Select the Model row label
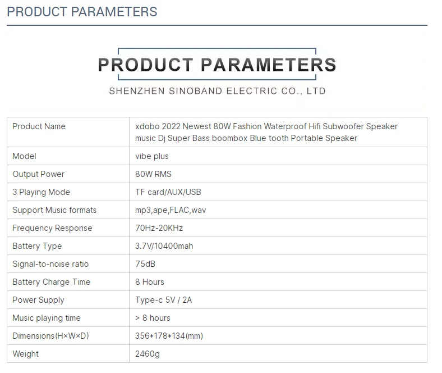This screenshot has height=373, width=442. 24,156
